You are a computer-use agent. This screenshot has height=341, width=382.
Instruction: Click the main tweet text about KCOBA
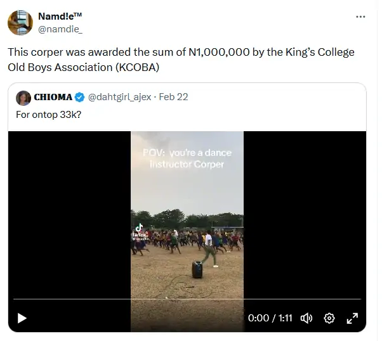pyautogui.click(x=181, y=58)
